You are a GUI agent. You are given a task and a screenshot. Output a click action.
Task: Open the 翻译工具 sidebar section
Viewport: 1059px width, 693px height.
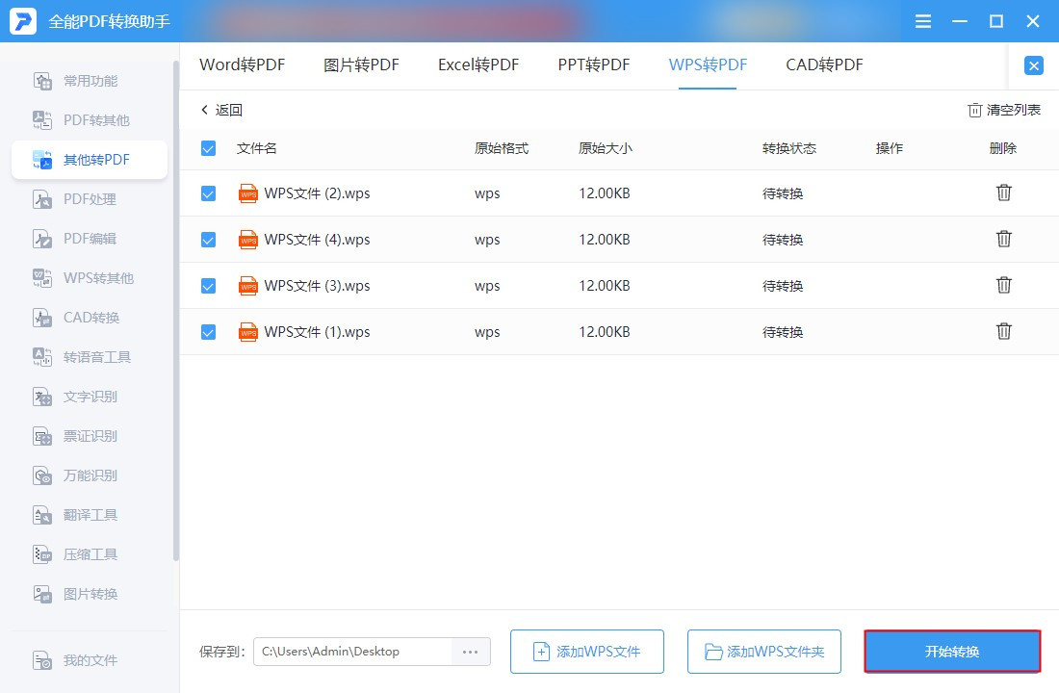pyautogui.click(x=75, y=515)
